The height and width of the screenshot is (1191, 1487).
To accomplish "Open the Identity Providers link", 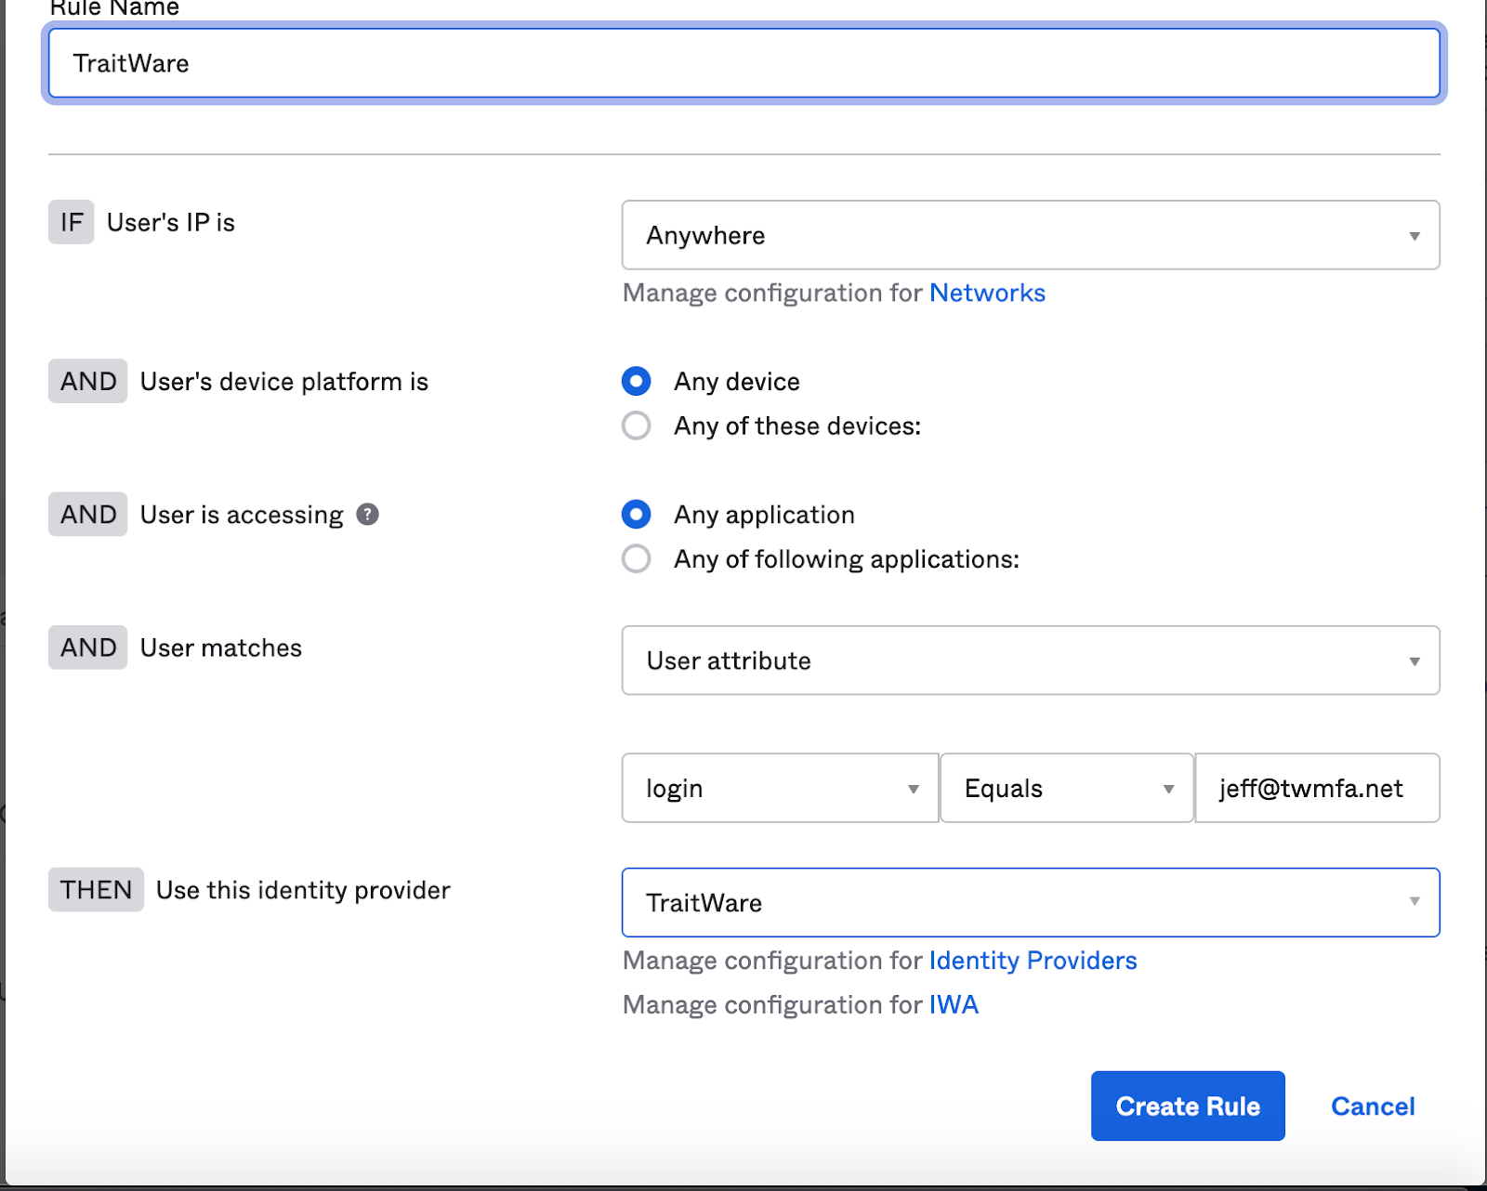I will [x=1033, y=960].
